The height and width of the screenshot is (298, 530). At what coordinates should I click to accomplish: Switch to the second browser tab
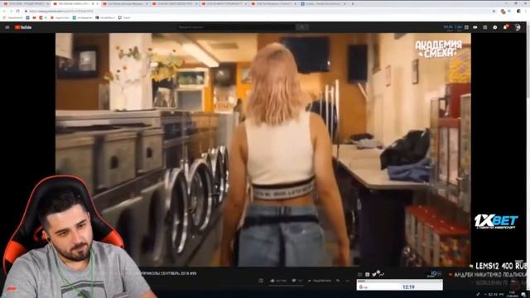(x=75, y=3)
